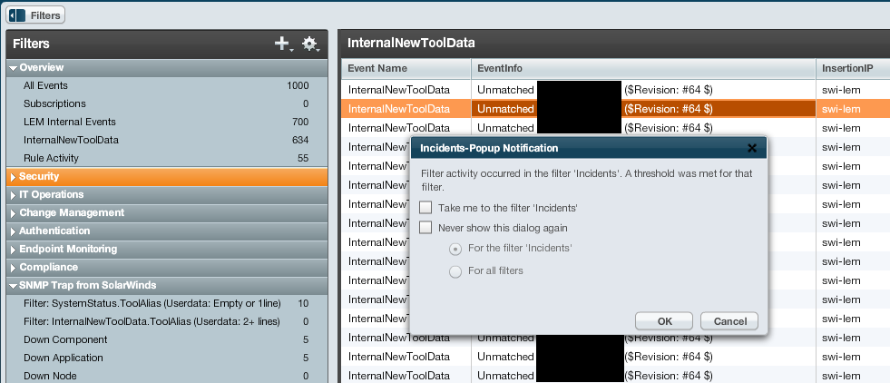Viewport: 890px width, 383px height.
Task: Select the first InternalNewToolData event row
Action: pyautogui.click(x=615, y=90)
